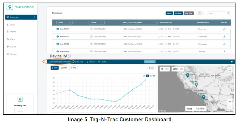Click the pressure icon in Asset-028702 row
Image resolution: width=243 pixels, height=127 pixels.
[x=174, y=44]
